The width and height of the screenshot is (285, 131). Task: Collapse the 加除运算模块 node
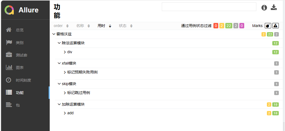point(59,105)
